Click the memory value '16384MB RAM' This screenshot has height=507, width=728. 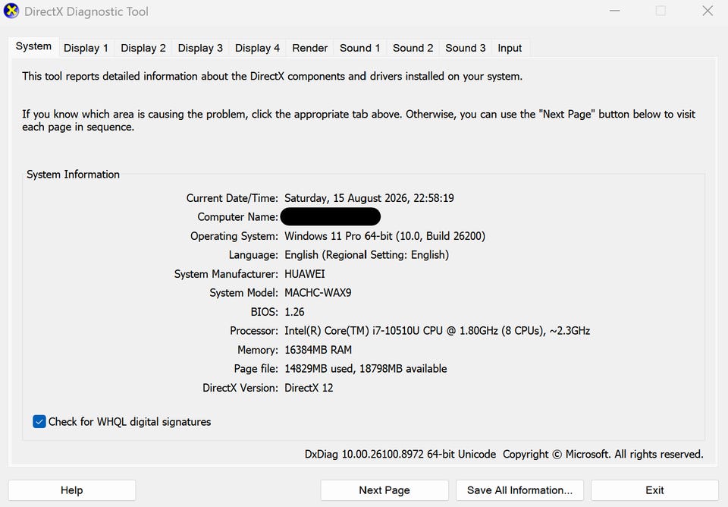point(318,350)
